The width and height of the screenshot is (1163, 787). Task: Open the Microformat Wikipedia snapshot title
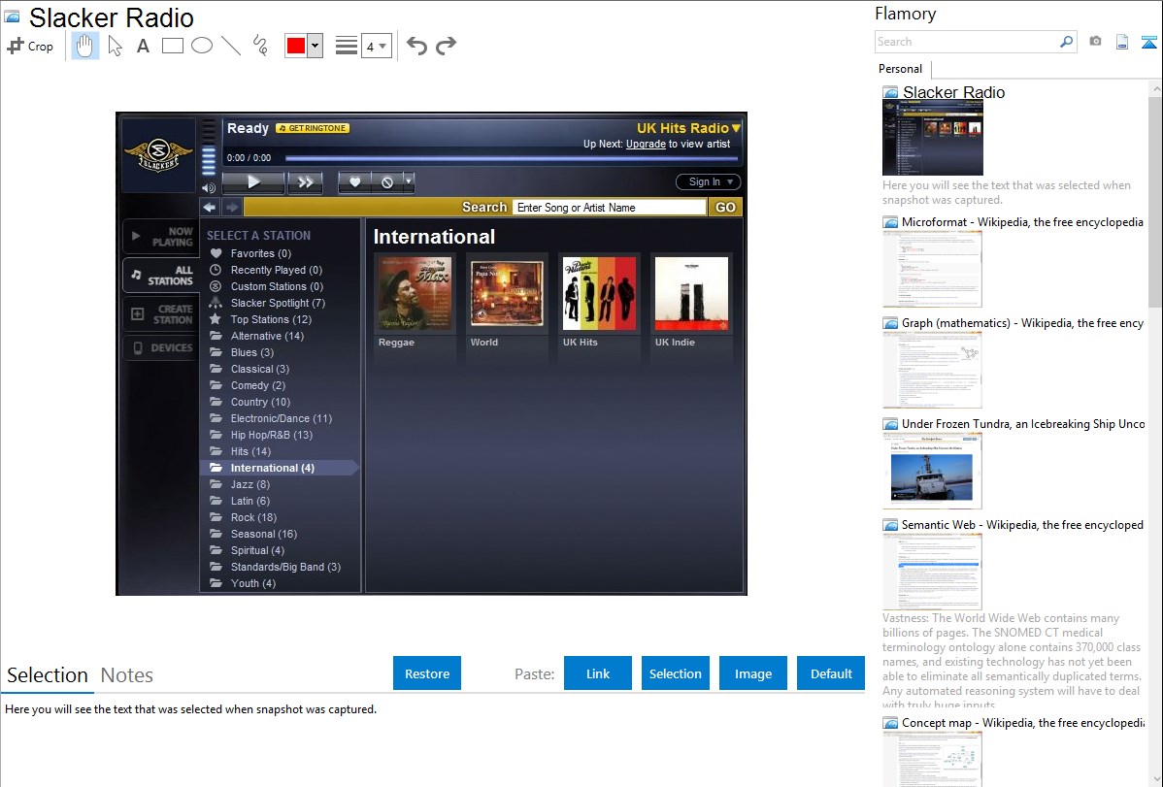pyautogui.click(x=1022, y=222)
